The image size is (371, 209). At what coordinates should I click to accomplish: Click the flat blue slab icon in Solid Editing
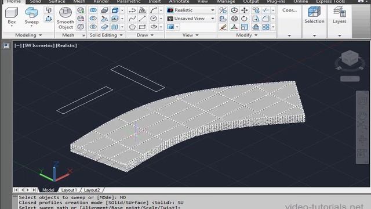(104, 27)
